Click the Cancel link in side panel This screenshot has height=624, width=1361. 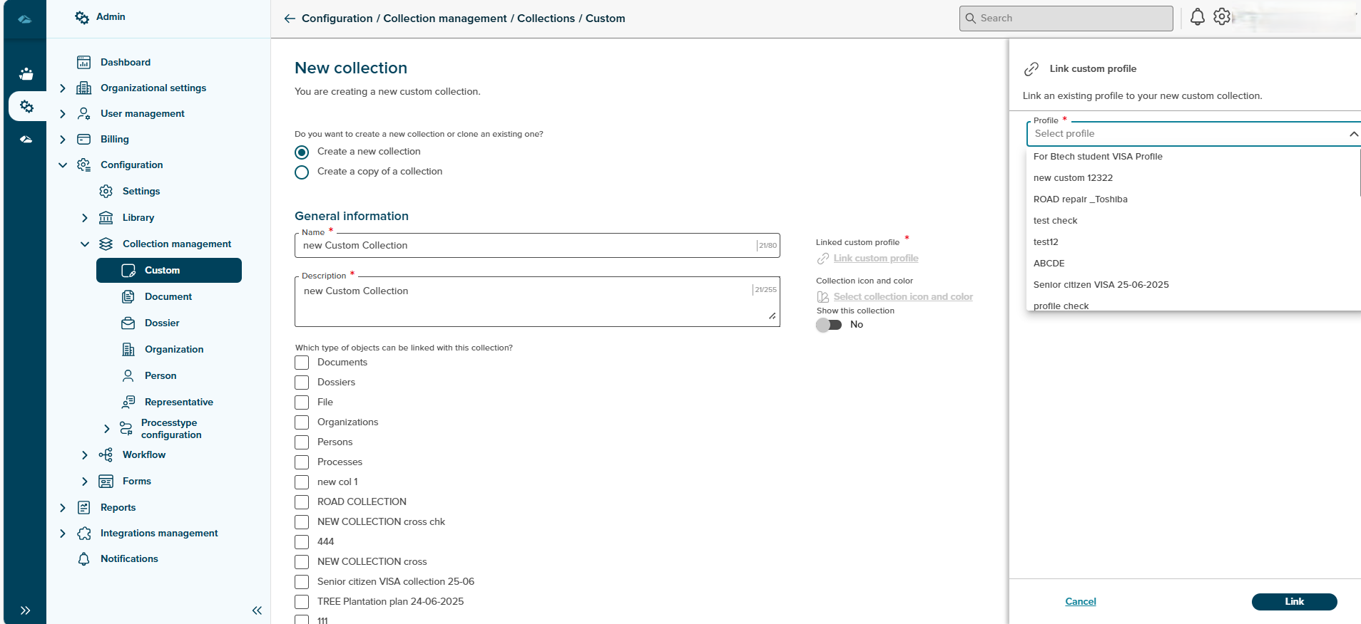pos(1080,602)
